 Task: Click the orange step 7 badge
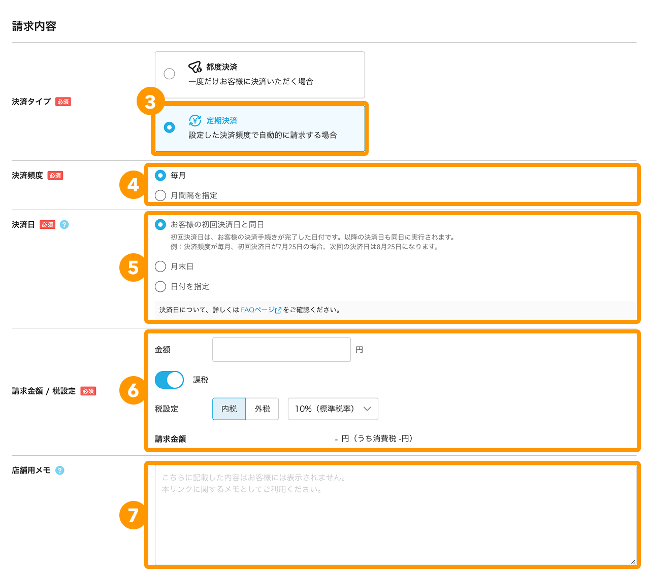[x=133, y=515]
